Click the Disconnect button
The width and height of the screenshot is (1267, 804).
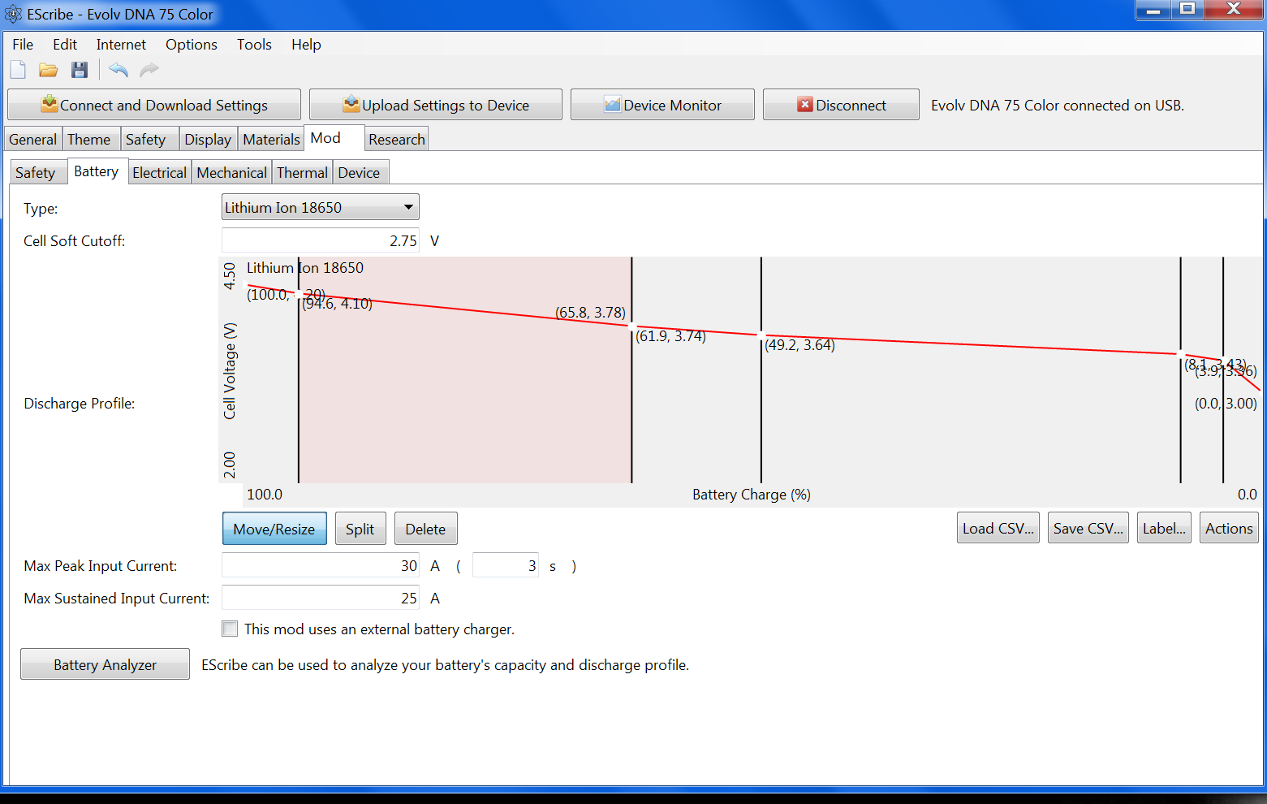click(841, 105)
